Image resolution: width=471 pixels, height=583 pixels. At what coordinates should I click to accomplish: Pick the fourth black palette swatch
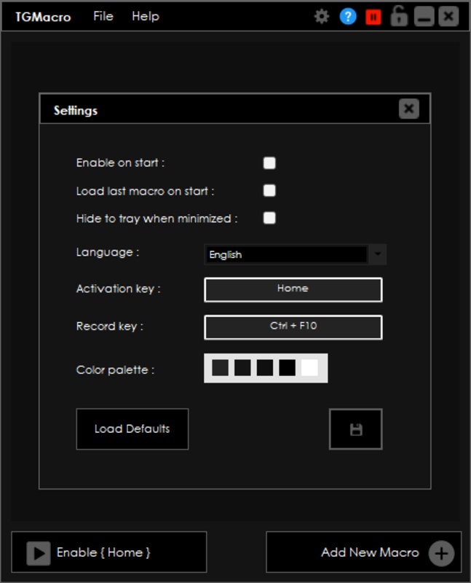[x=287, y=368]
